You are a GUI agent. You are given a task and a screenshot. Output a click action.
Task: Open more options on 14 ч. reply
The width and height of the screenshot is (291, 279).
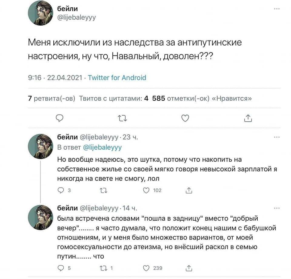pos(276,208)
